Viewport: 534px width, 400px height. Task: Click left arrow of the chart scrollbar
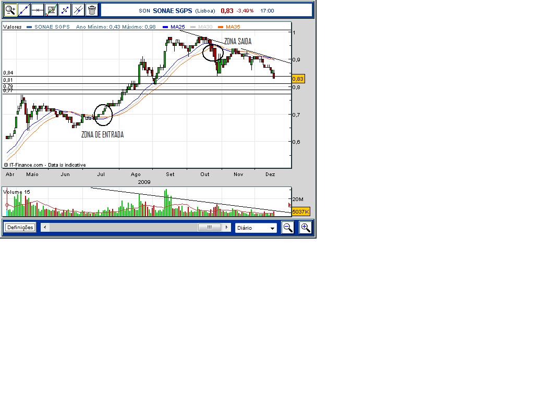(45, 227)
